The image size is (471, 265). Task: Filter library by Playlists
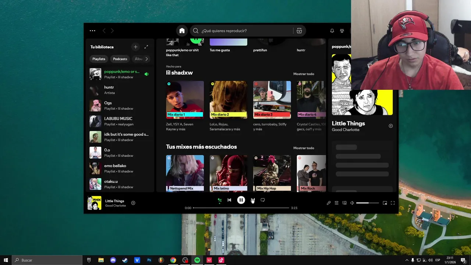(99, 59)
